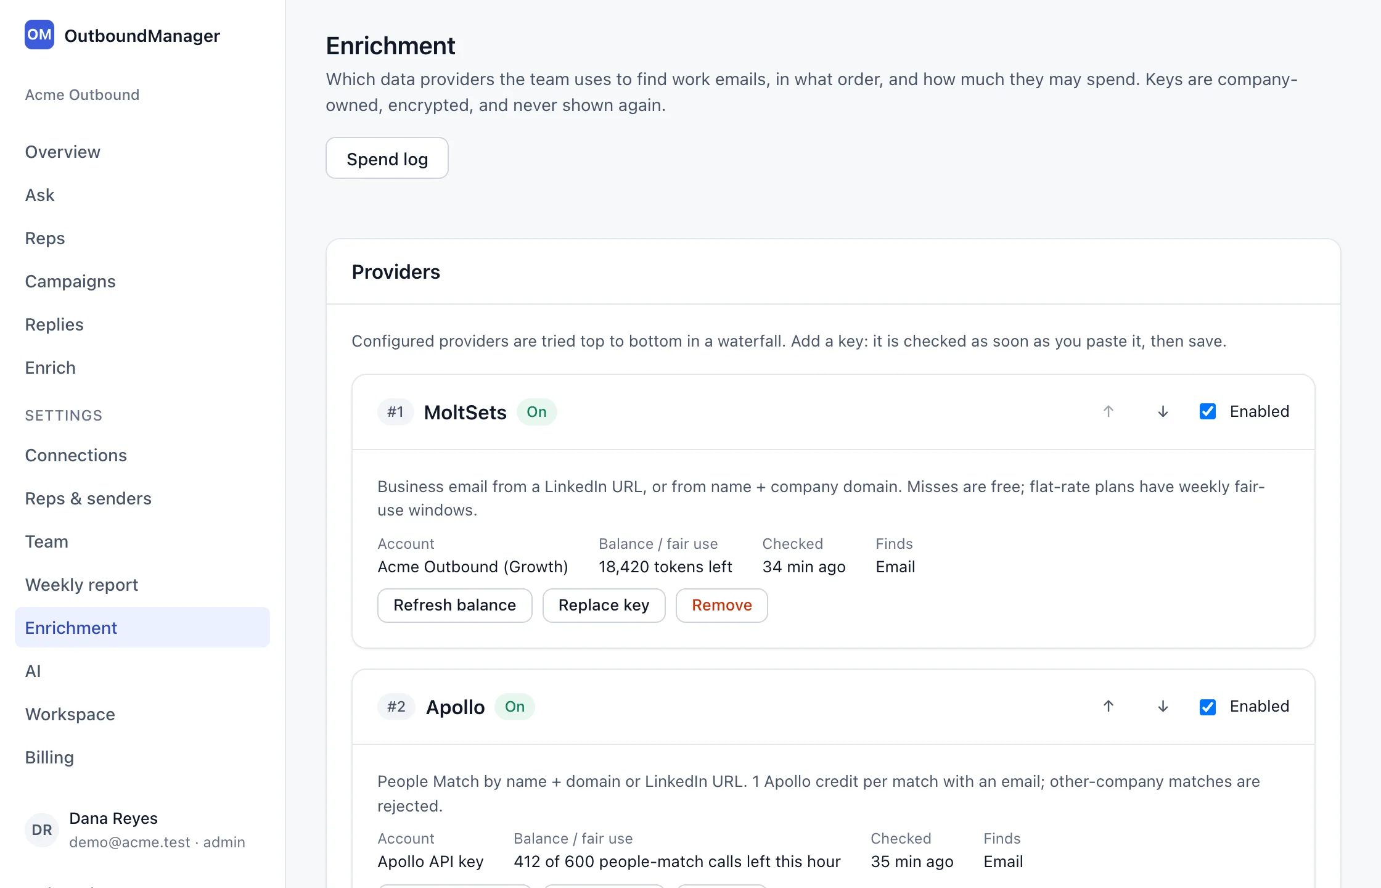
Task: Click Refresh balance for MoltSets
Action: tap(455, 606)
